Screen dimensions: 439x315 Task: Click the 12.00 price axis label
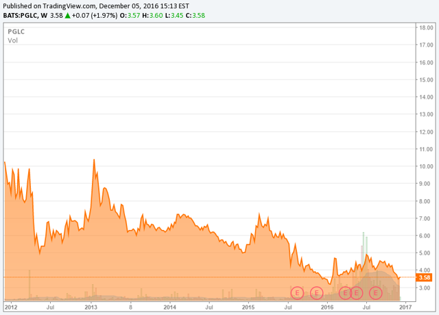coord(426,131)
